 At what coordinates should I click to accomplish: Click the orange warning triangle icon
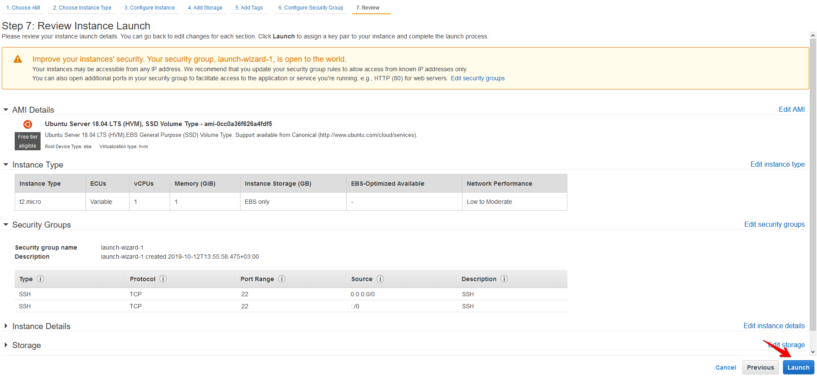[x=18, y=59]
